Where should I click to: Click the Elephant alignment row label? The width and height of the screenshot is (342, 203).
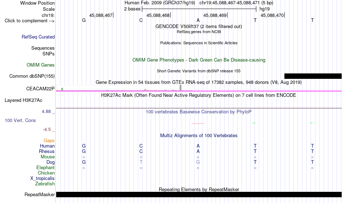pyautogui.click(x=45, y=167)
